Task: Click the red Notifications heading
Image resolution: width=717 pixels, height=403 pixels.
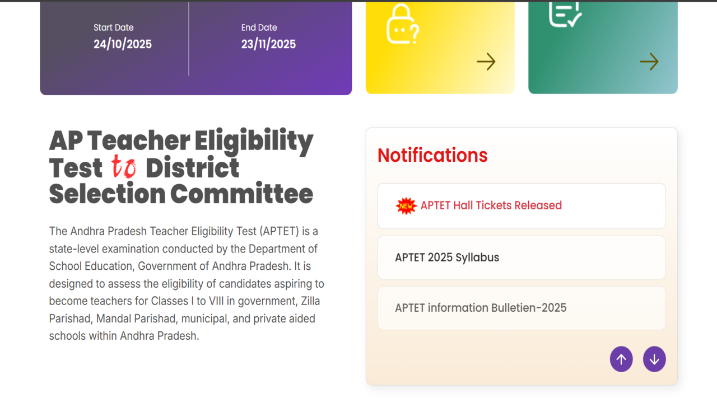Action: tap(432, 155)
